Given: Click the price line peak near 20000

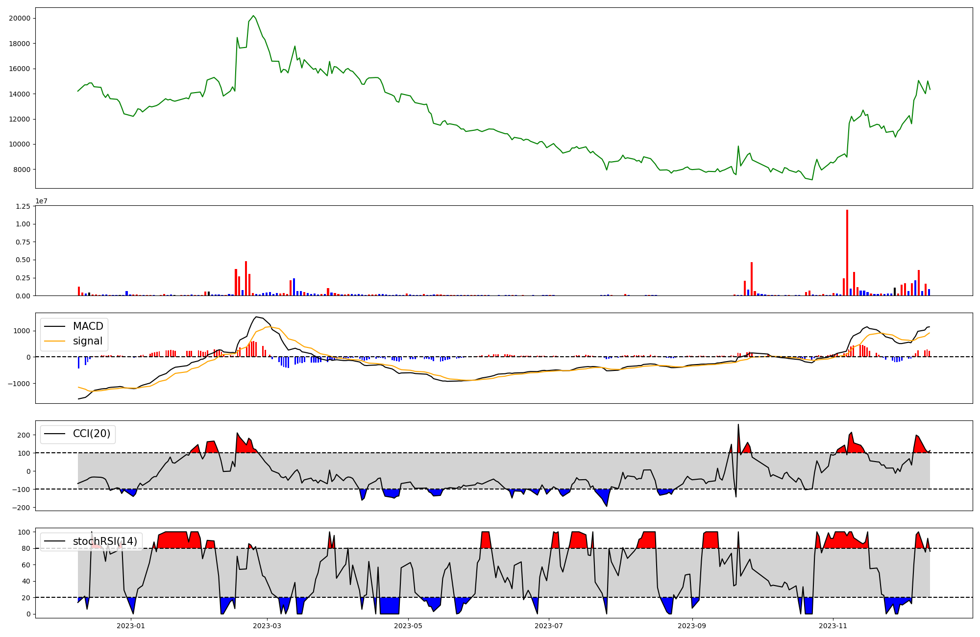Looking at the screenshot, I should (x=253, y=16).
